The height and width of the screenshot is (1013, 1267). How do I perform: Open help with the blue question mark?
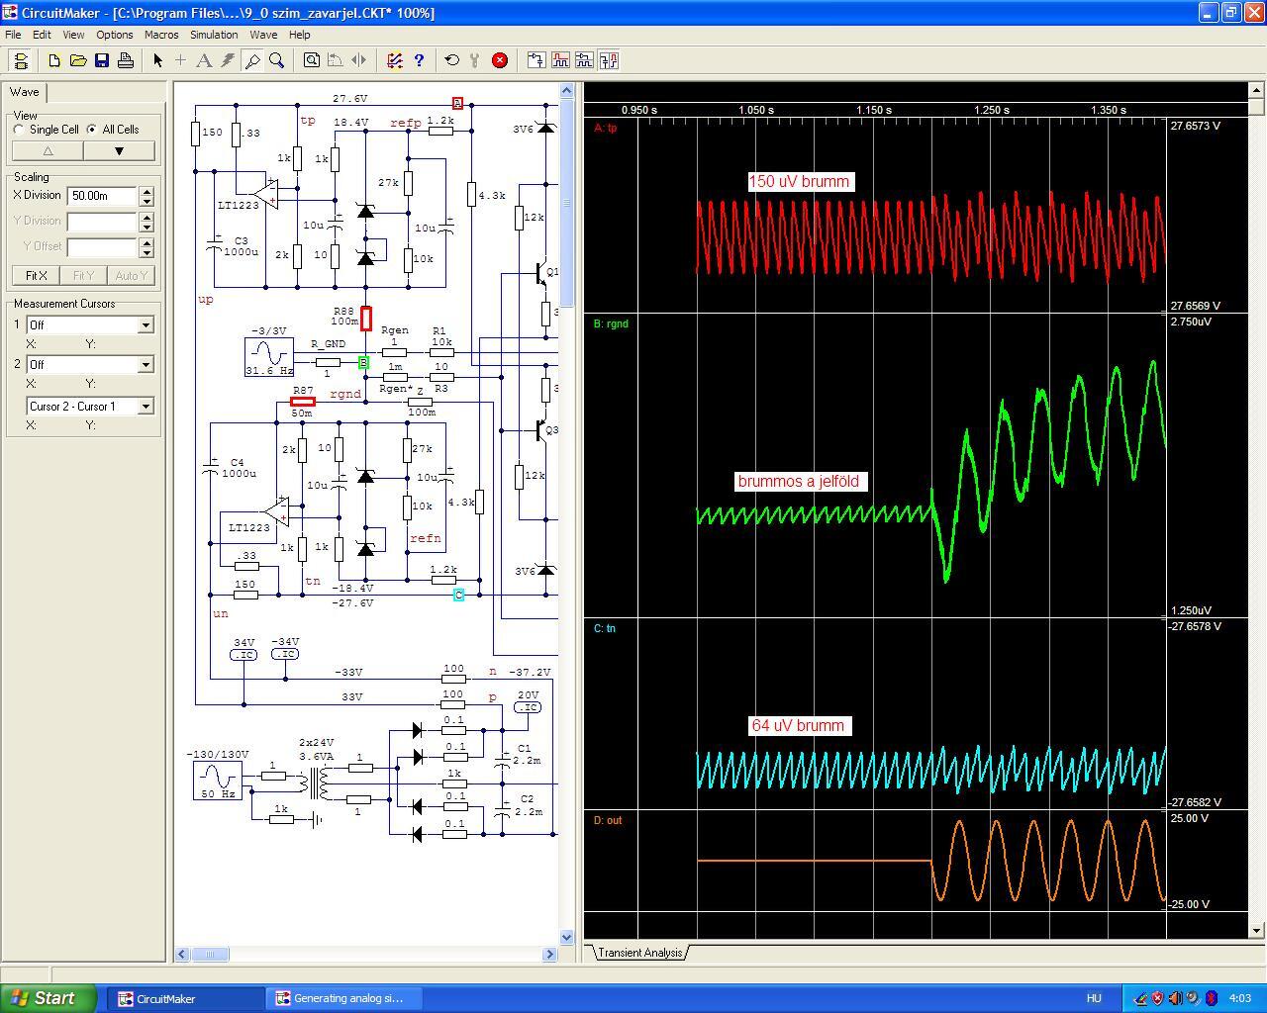pos(419,60)
